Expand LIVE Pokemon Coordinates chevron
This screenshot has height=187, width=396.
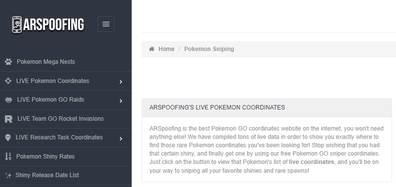point(121,81)
